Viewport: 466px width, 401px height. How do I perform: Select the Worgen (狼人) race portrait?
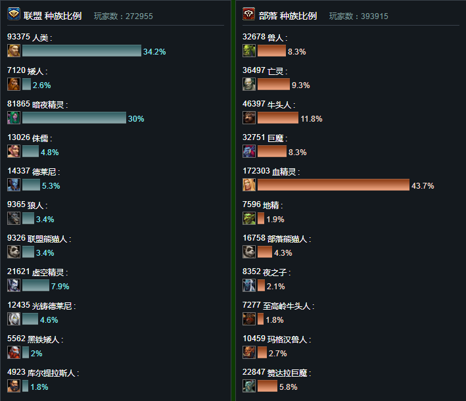14,218
